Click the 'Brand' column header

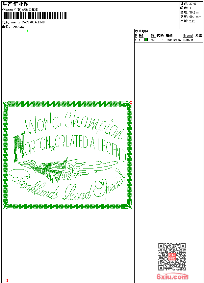point(188,36)
